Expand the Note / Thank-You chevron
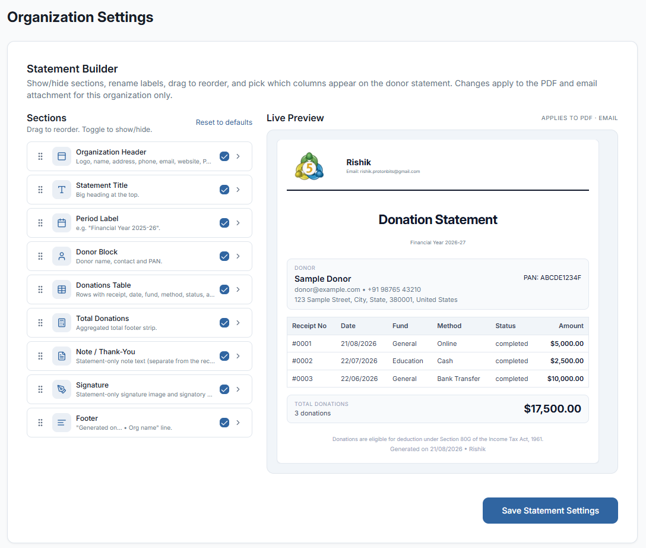Image resolution: width=646 pixels, height=548 pixels. coord(238,356)
